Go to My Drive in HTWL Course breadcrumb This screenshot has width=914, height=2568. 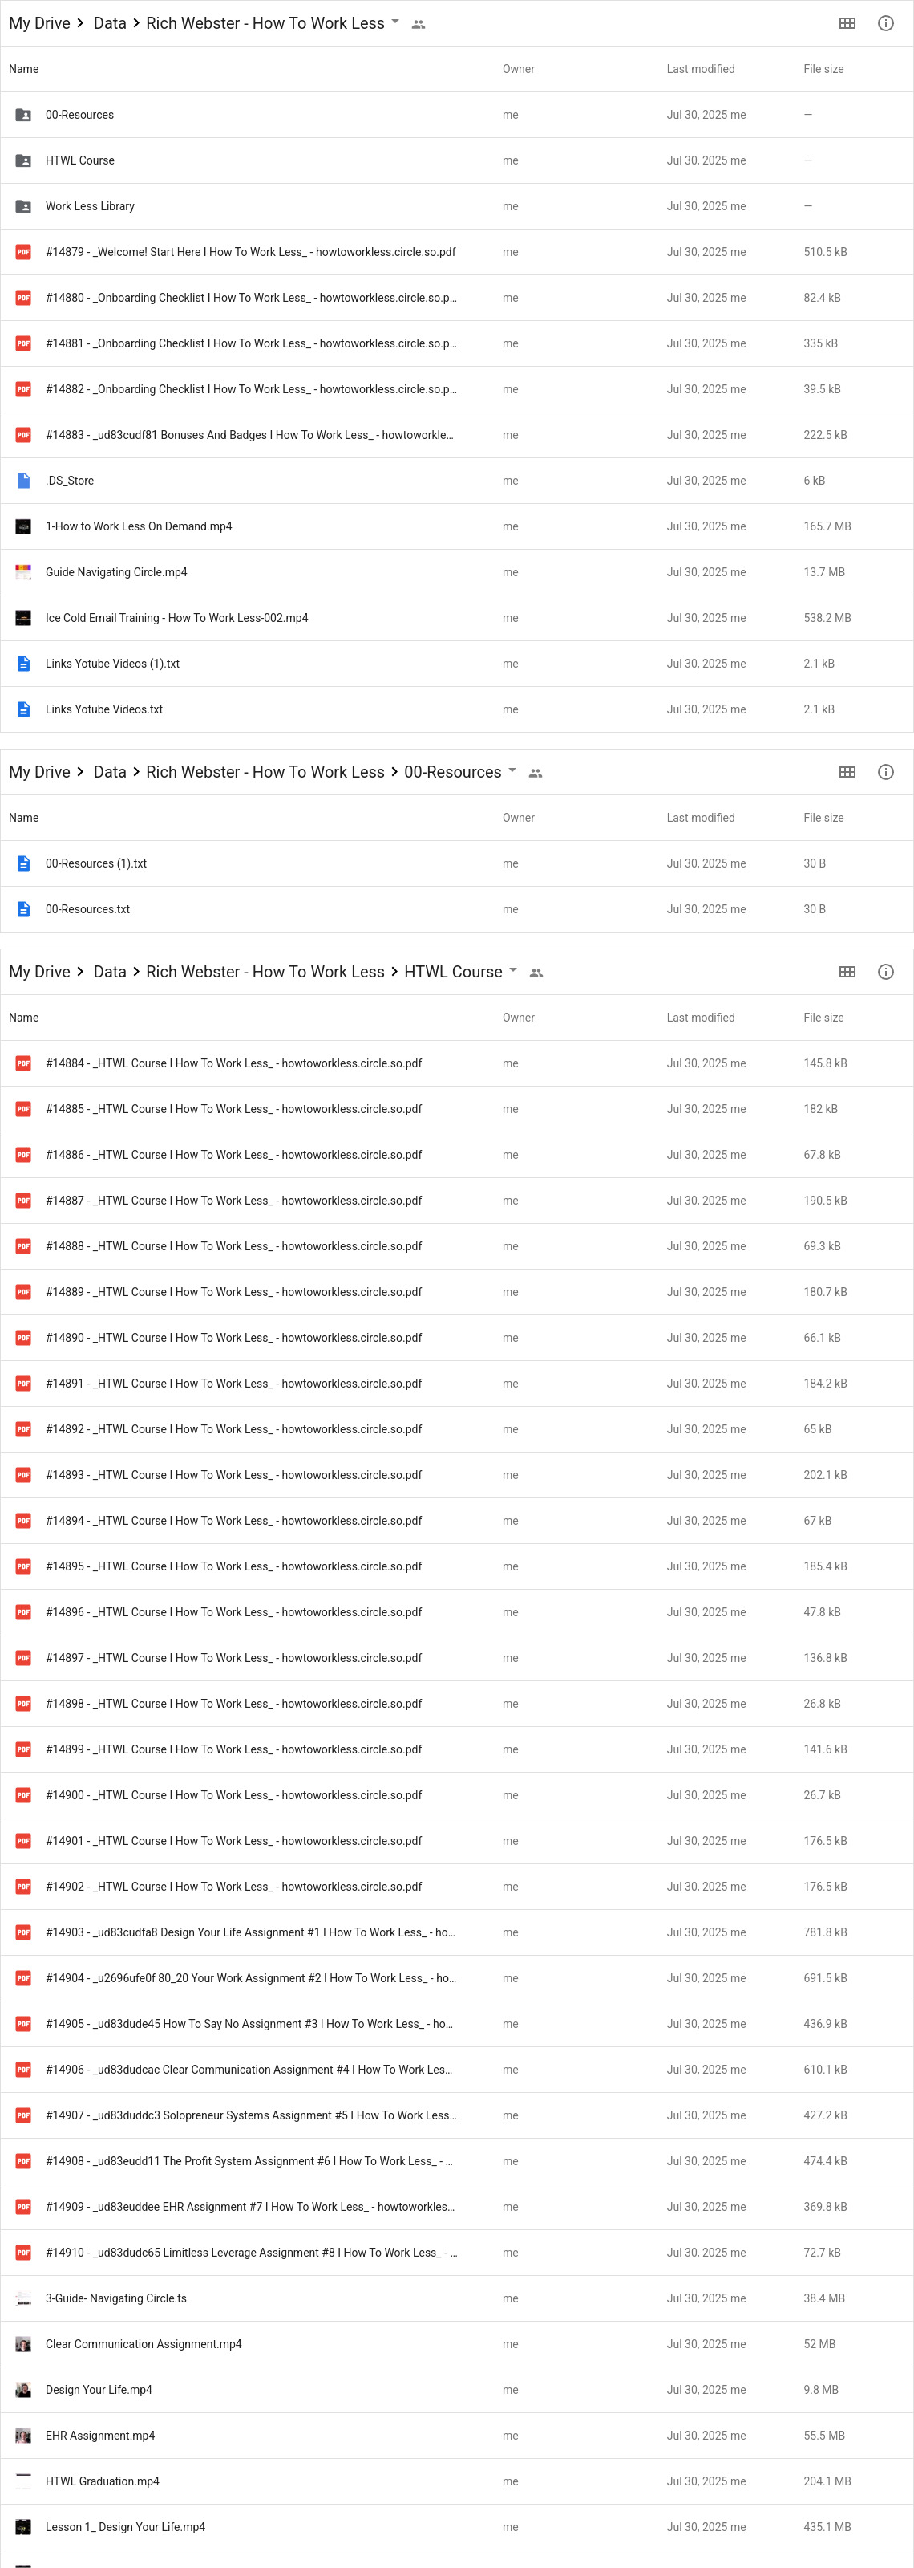click(40, 972)
